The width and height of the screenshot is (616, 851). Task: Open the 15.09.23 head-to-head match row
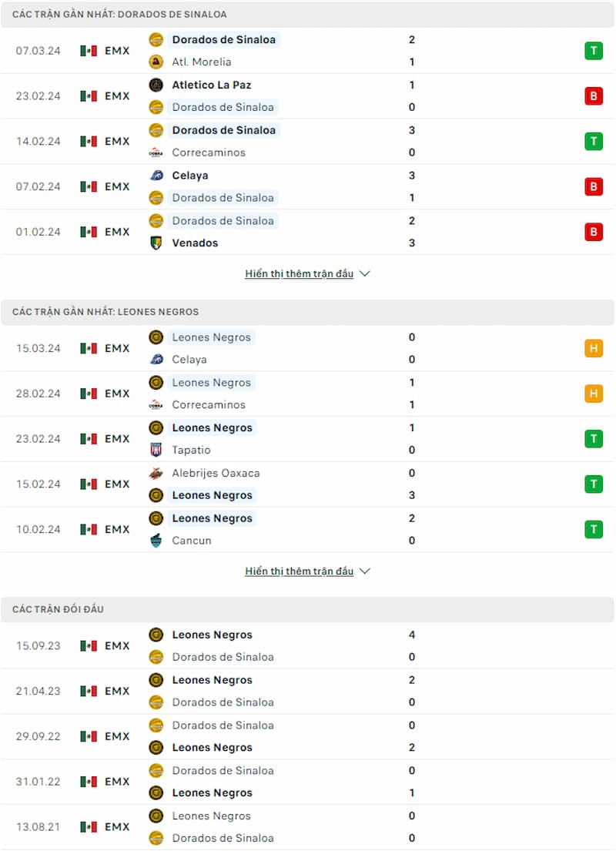click(308, 645)
